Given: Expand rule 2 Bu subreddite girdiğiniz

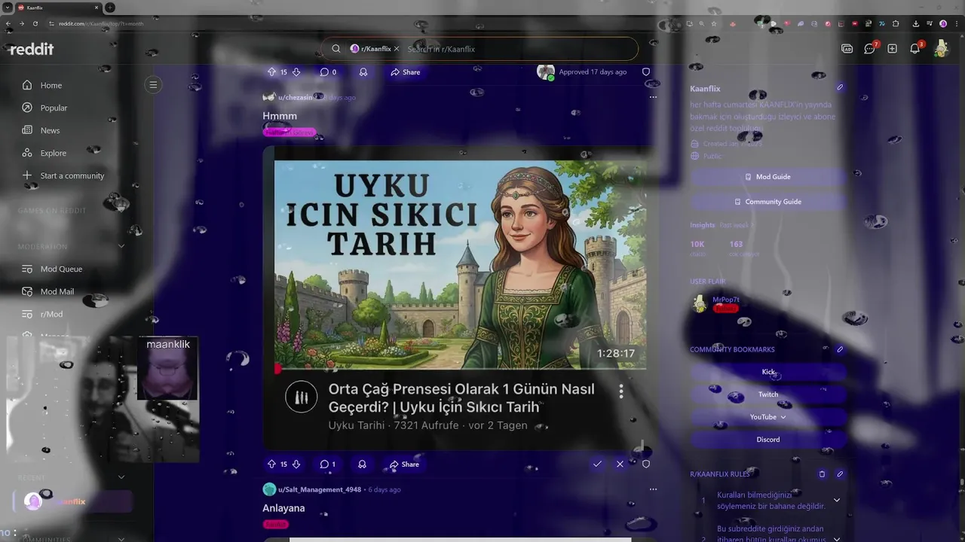Looking at the screenshot, I should (x=837, y=539).
